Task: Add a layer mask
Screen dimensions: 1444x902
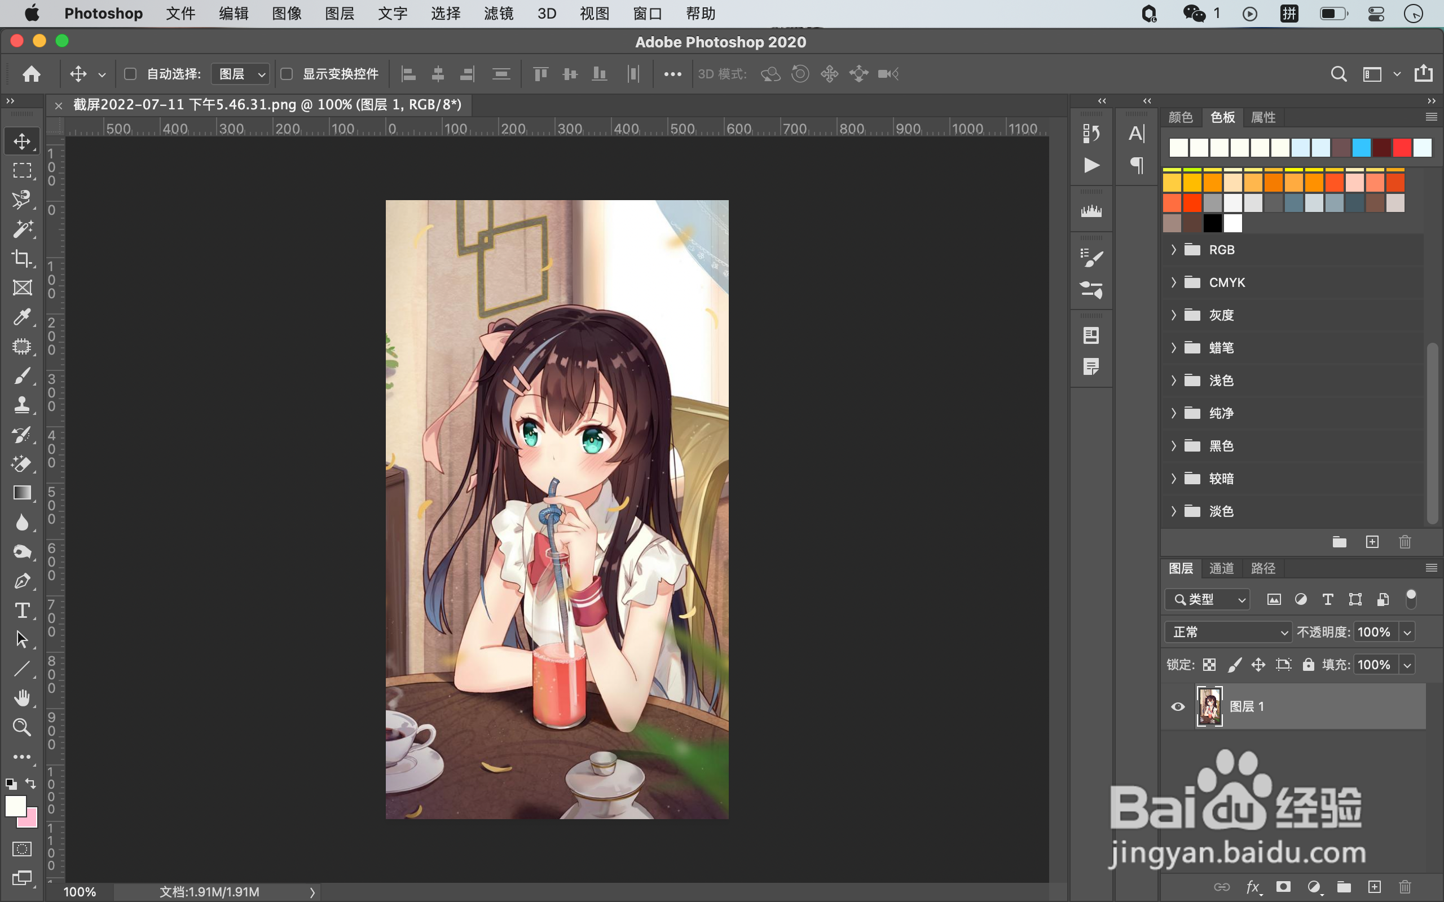Action: [1283, 887]
